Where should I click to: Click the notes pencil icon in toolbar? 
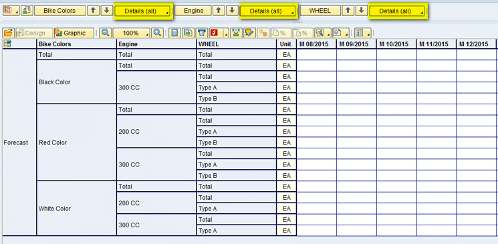click(x=250, y=33)
